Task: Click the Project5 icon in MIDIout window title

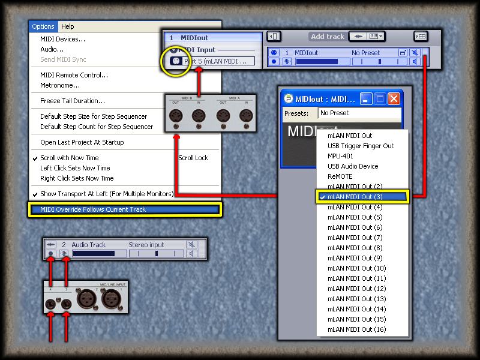Action: point(289,98)
